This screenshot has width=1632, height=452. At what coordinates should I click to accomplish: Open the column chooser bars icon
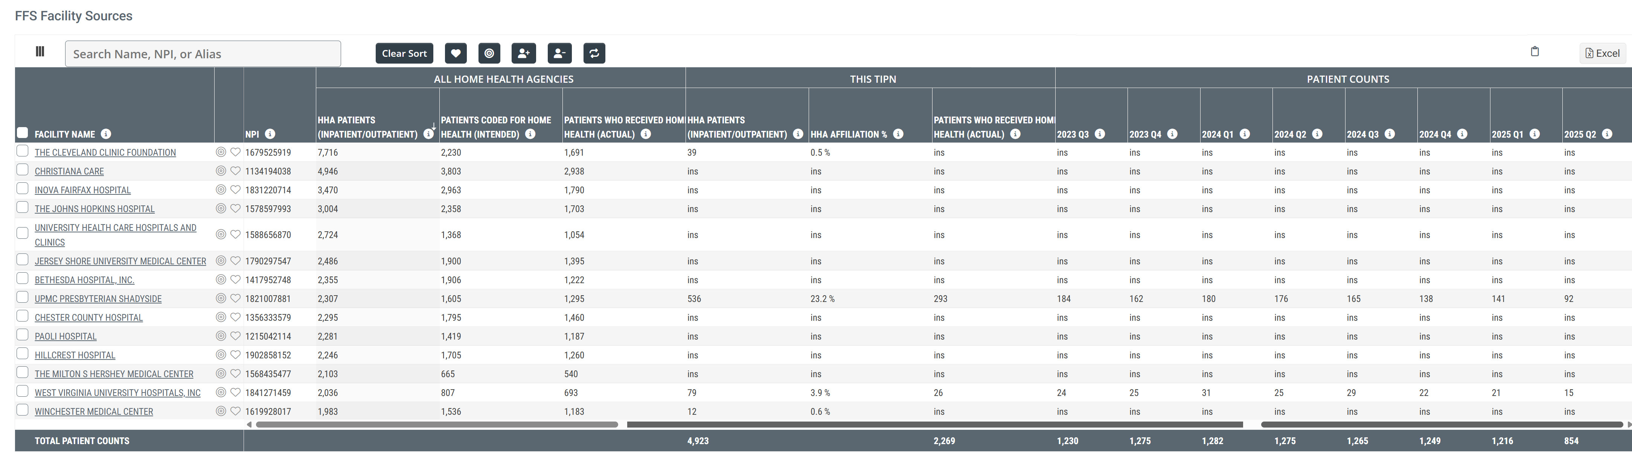40,51
